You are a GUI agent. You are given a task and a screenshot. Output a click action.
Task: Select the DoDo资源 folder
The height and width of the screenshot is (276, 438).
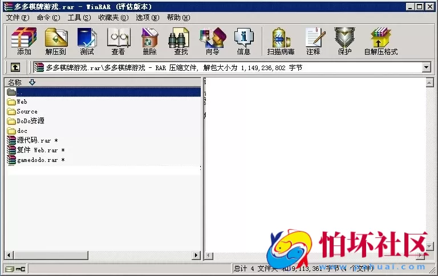[x=30, y=121]
